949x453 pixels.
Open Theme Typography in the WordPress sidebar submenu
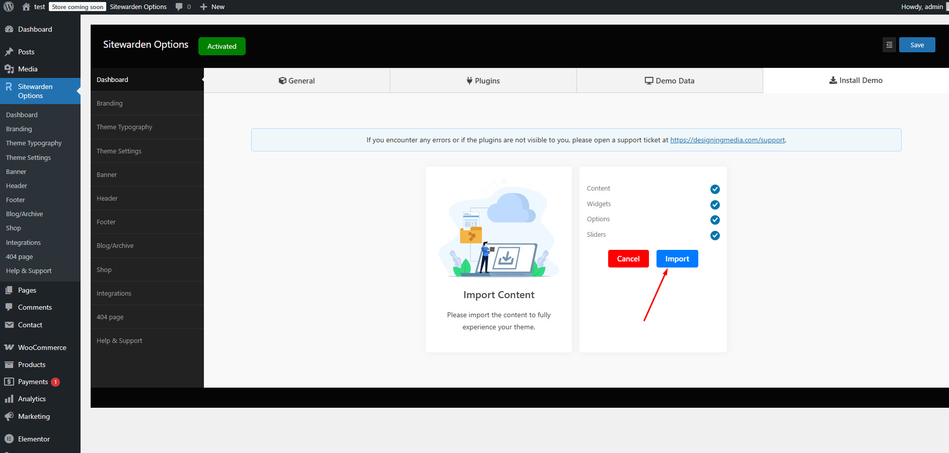[x=34, y=143]
